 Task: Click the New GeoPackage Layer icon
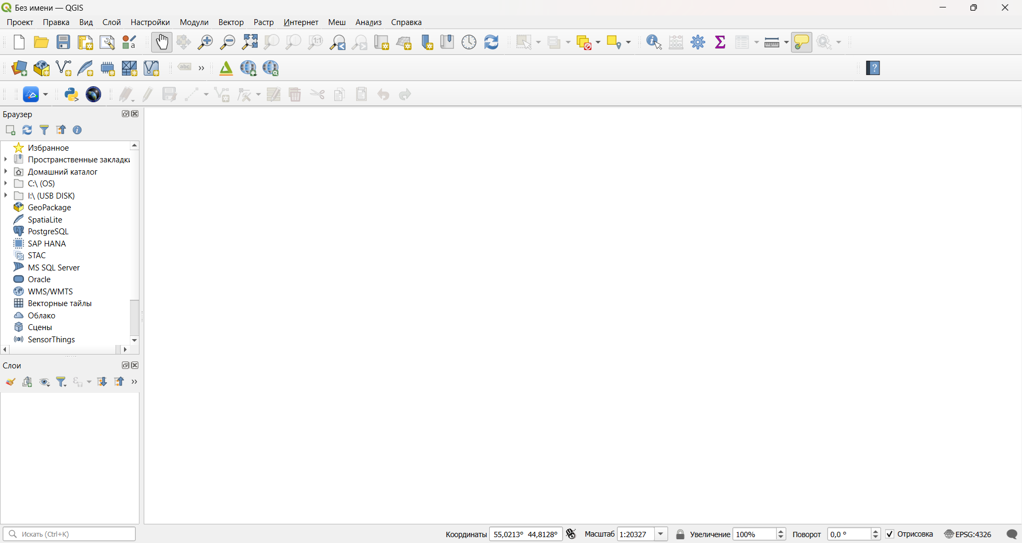coord(42,68)
